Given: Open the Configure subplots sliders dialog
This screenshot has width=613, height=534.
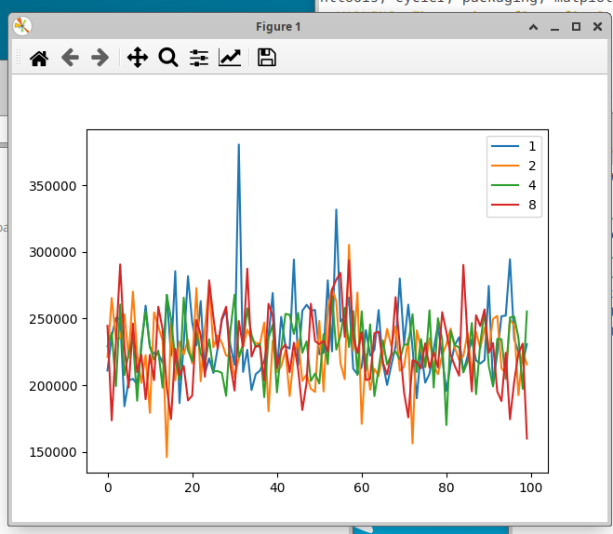Looking at the screenshot, I should point(199,59).
